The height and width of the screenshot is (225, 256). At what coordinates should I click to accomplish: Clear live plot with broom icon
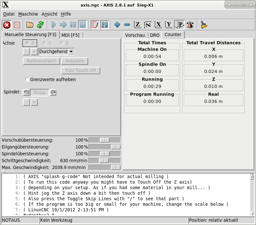pos(204,25)
